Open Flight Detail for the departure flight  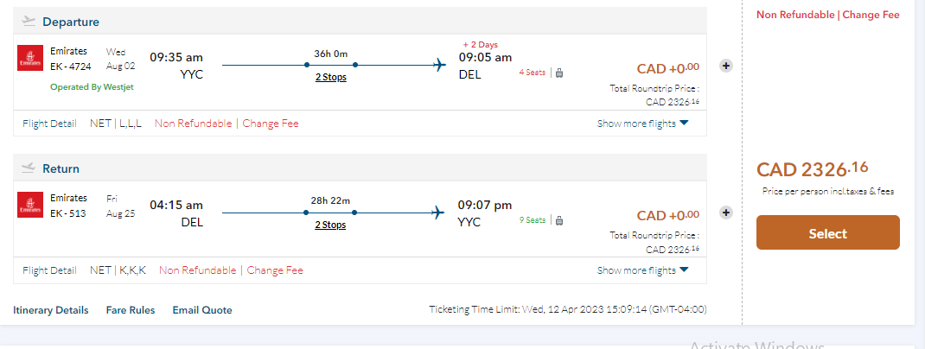click(49, 124)
